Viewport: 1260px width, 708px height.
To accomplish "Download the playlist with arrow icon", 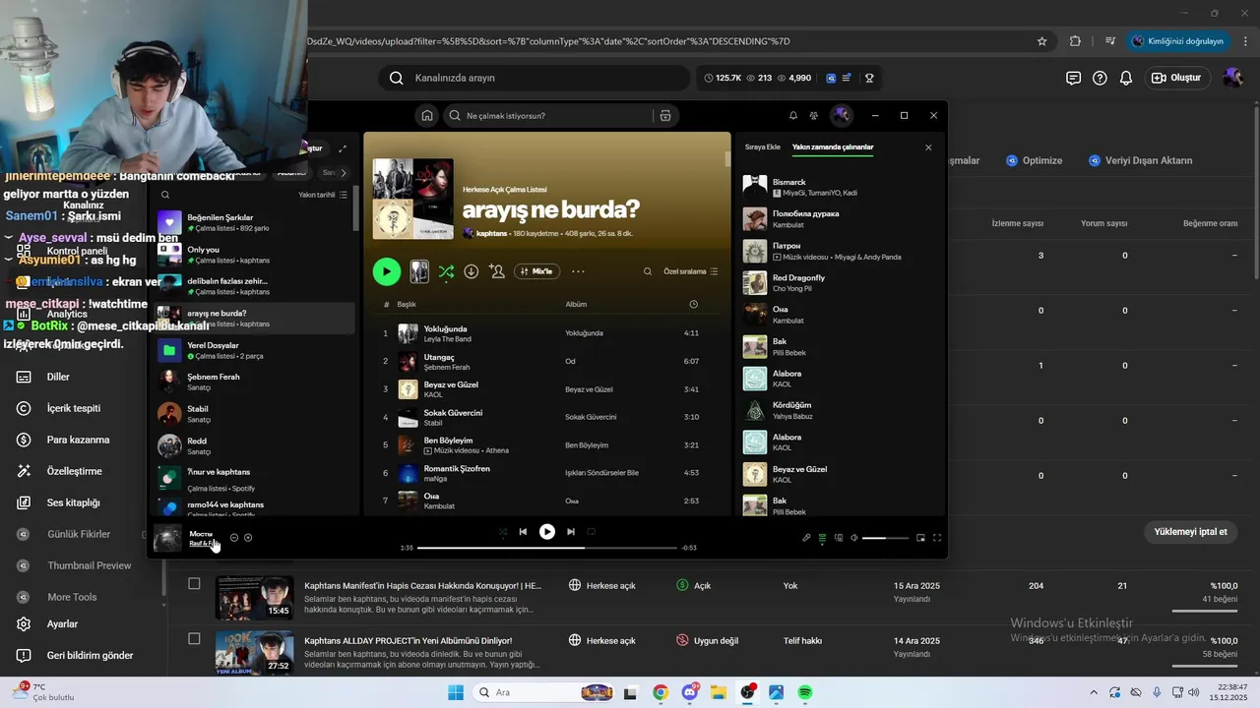I will (472, 271).
